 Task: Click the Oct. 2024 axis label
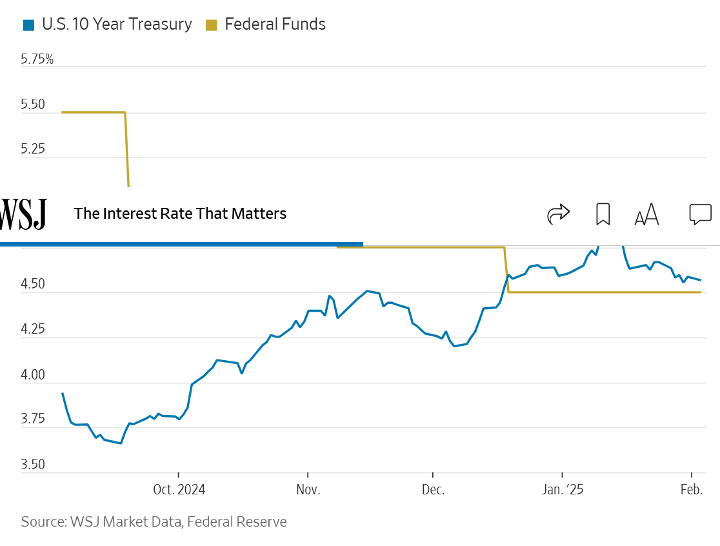[x=179, y=490]
